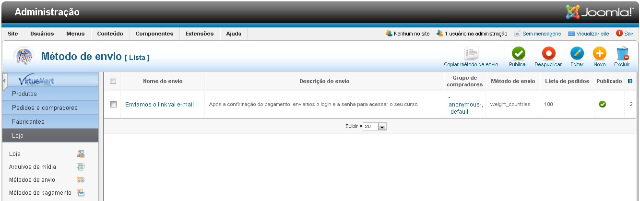Click the Excluir trash icon

pos(622,53)
